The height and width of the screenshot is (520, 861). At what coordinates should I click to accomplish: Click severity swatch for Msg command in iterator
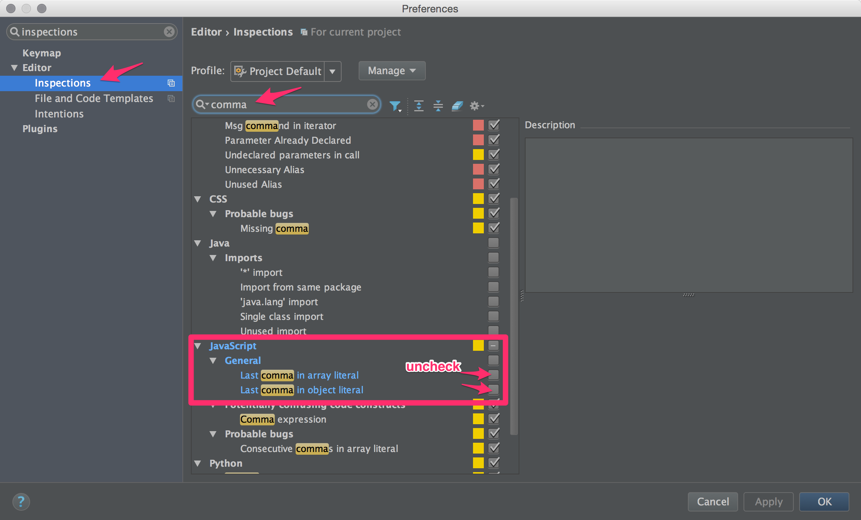point(478,125)
